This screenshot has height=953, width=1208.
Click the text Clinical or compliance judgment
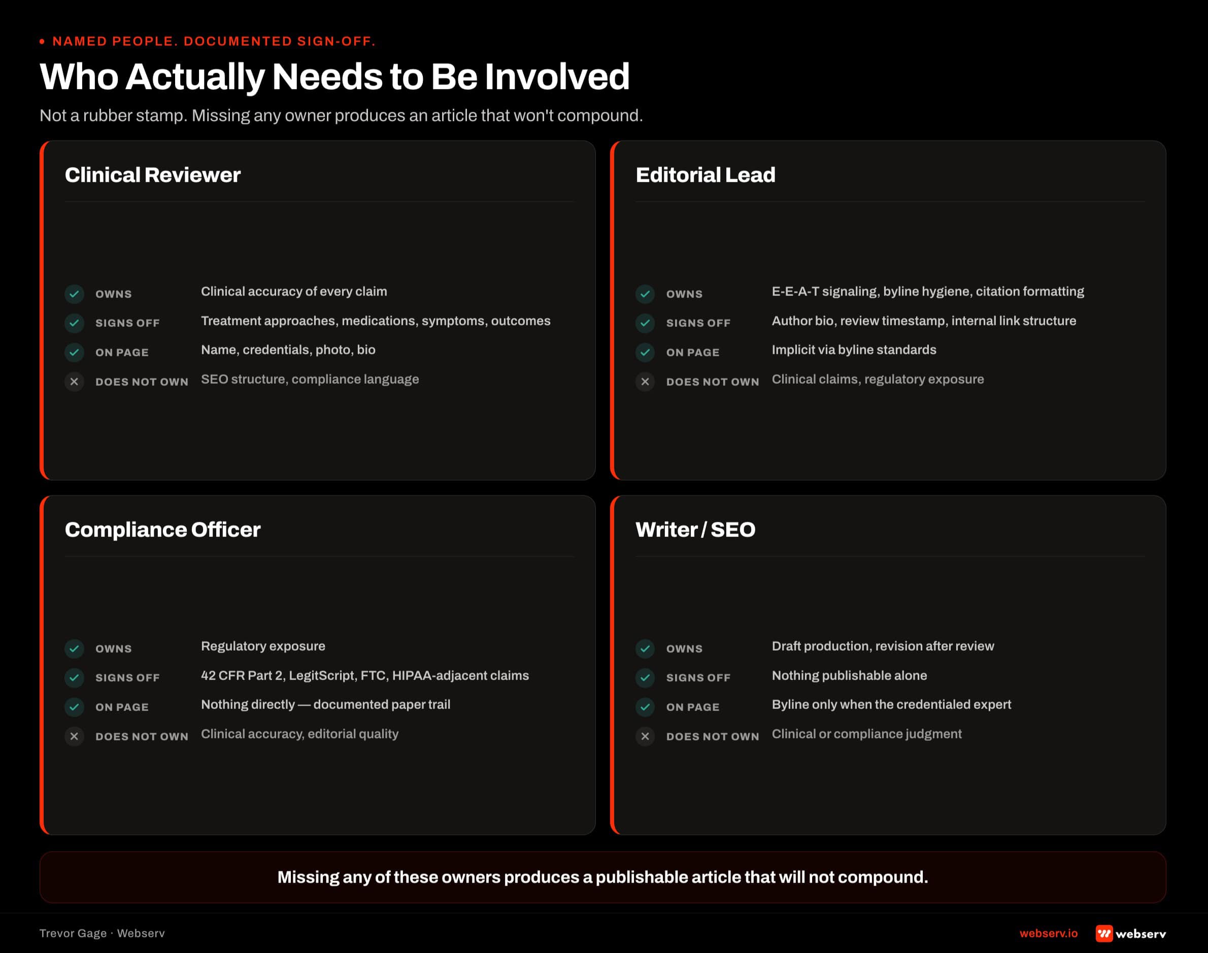tap(866, 734)
